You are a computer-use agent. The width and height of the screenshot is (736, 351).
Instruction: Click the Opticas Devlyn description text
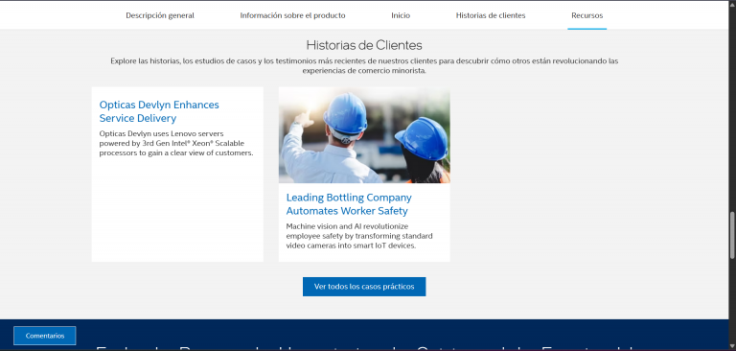click(x=176, y=143)
